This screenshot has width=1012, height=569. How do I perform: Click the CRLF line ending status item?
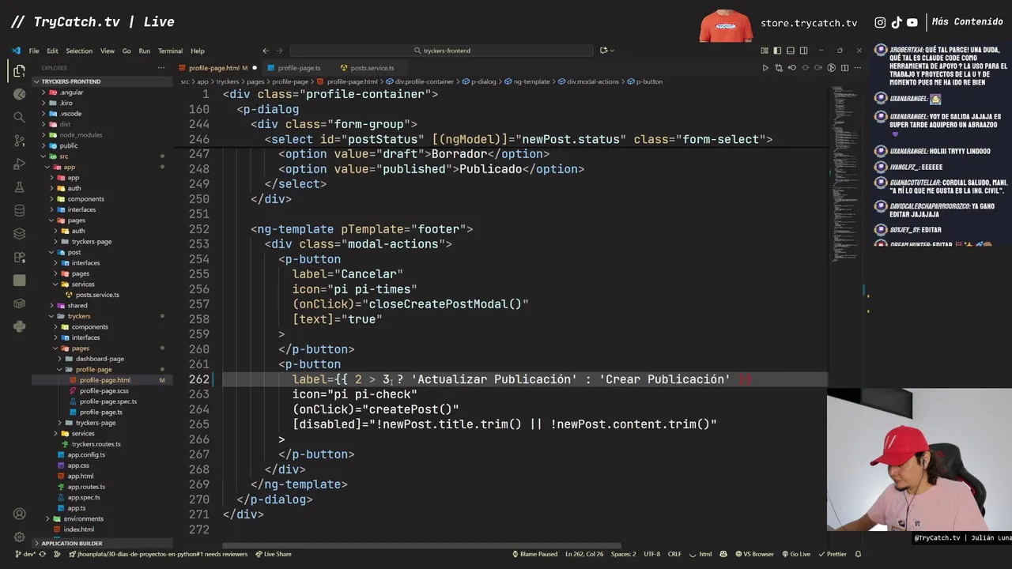pyautogui.click(x=674, y=554)
